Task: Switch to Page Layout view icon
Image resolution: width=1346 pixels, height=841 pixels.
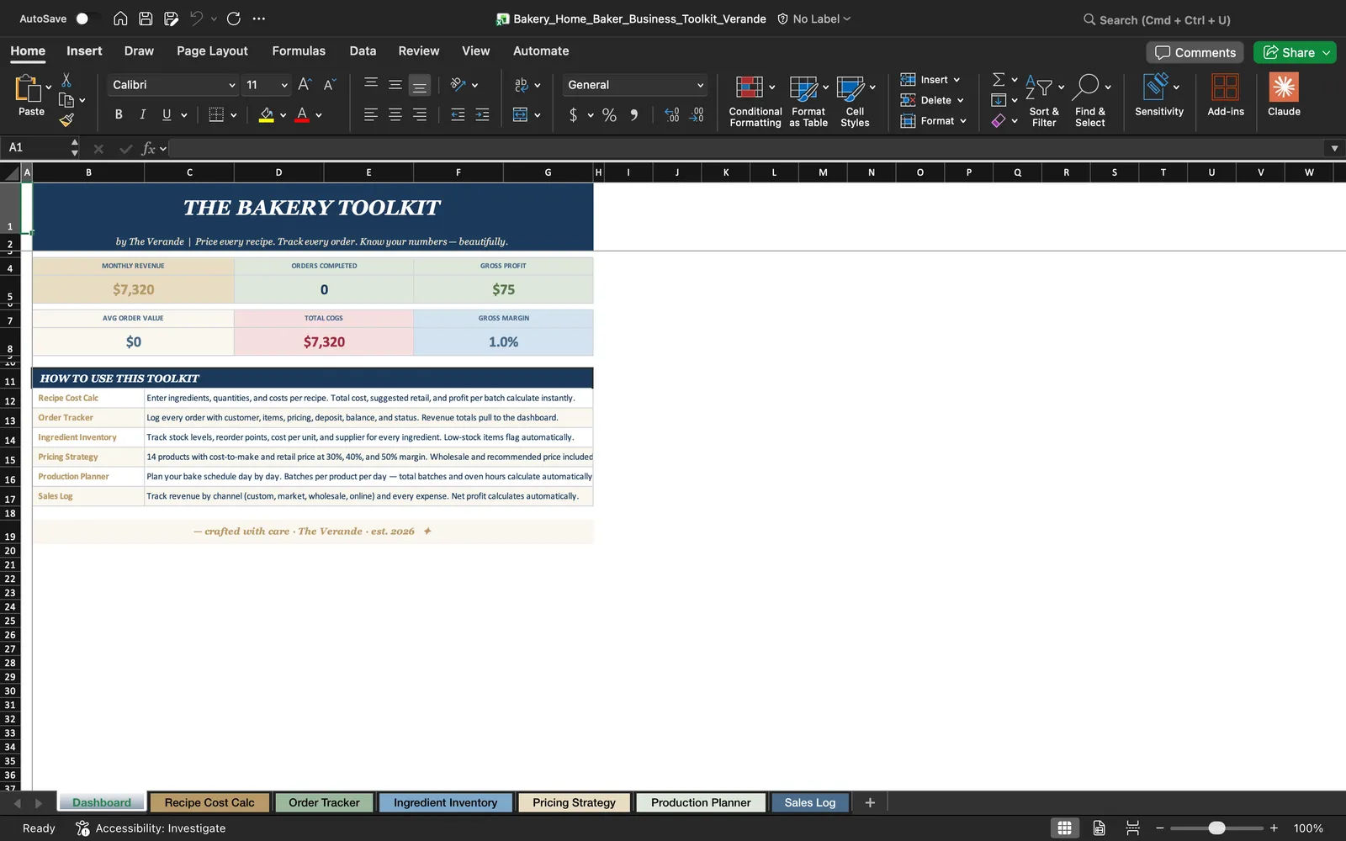Action: [x=1099, y=828]
